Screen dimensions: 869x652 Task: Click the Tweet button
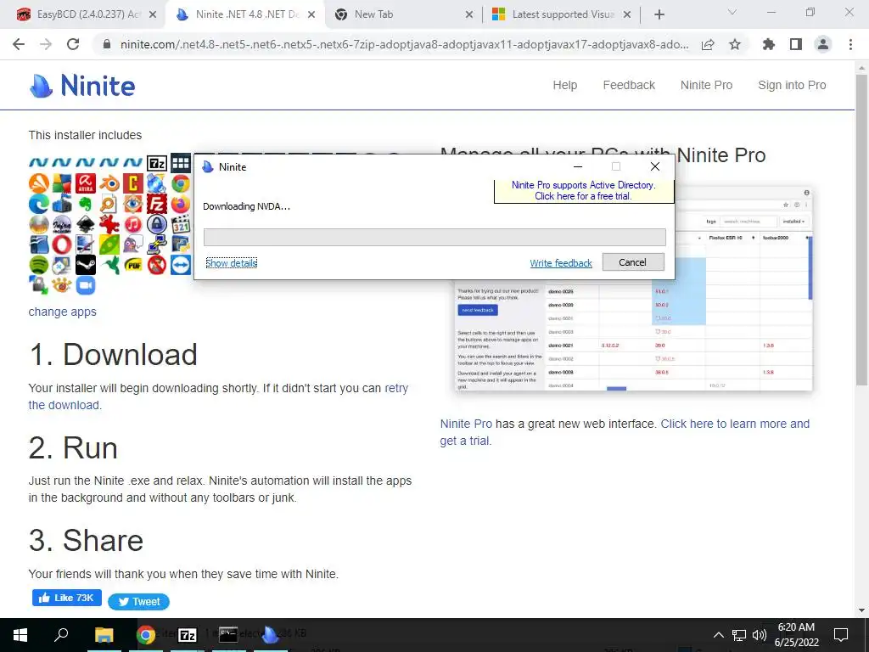(138, 602)
